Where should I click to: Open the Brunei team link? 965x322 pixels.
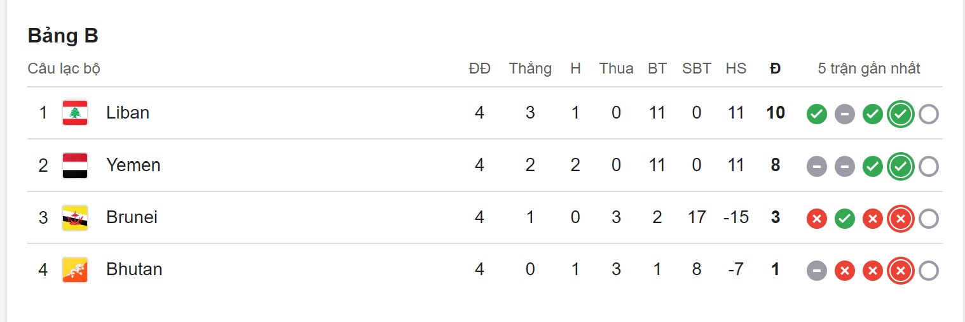point(132,217)
